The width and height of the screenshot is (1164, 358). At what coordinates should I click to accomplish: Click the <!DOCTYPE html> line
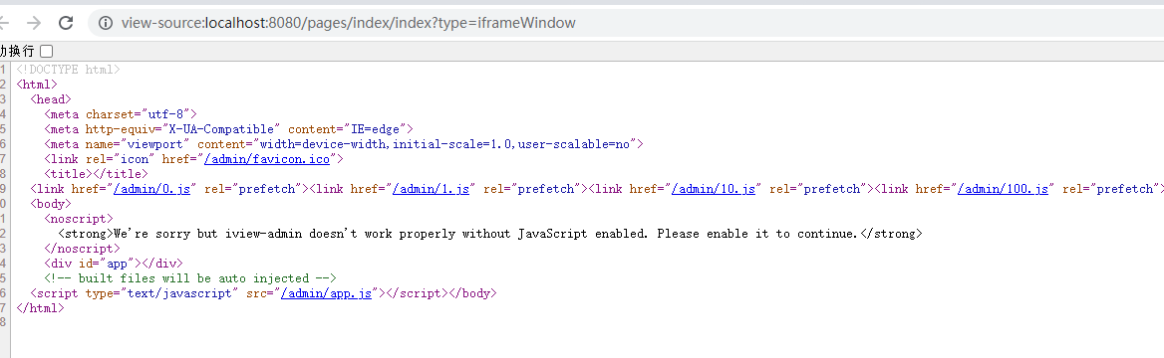(x=69, y=69)
